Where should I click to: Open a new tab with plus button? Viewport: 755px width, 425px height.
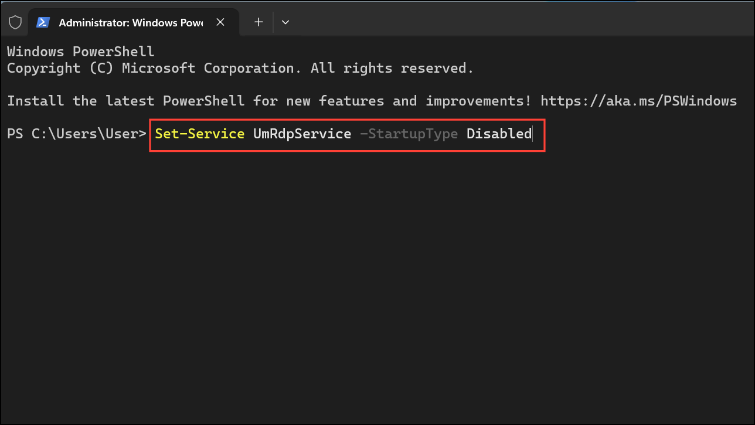[259, 22]
